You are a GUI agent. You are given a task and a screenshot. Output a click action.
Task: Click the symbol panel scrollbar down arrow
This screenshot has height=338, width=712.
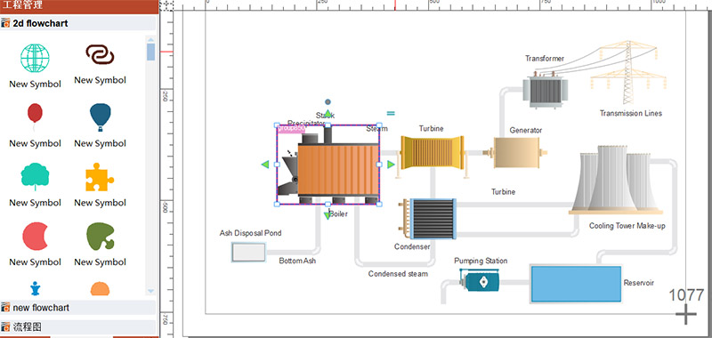point(150,291)
